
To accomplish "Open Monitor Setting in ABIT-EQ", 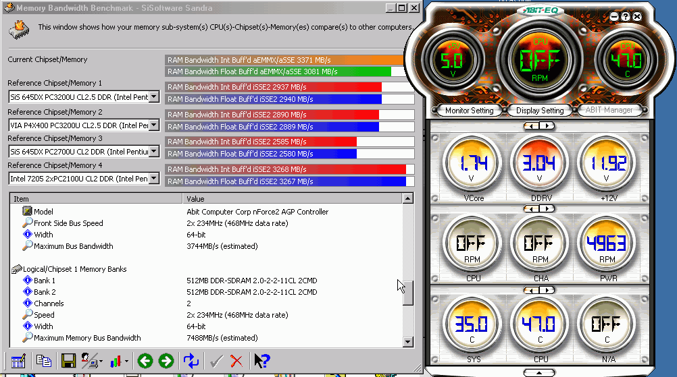I will tap(468, 111).
